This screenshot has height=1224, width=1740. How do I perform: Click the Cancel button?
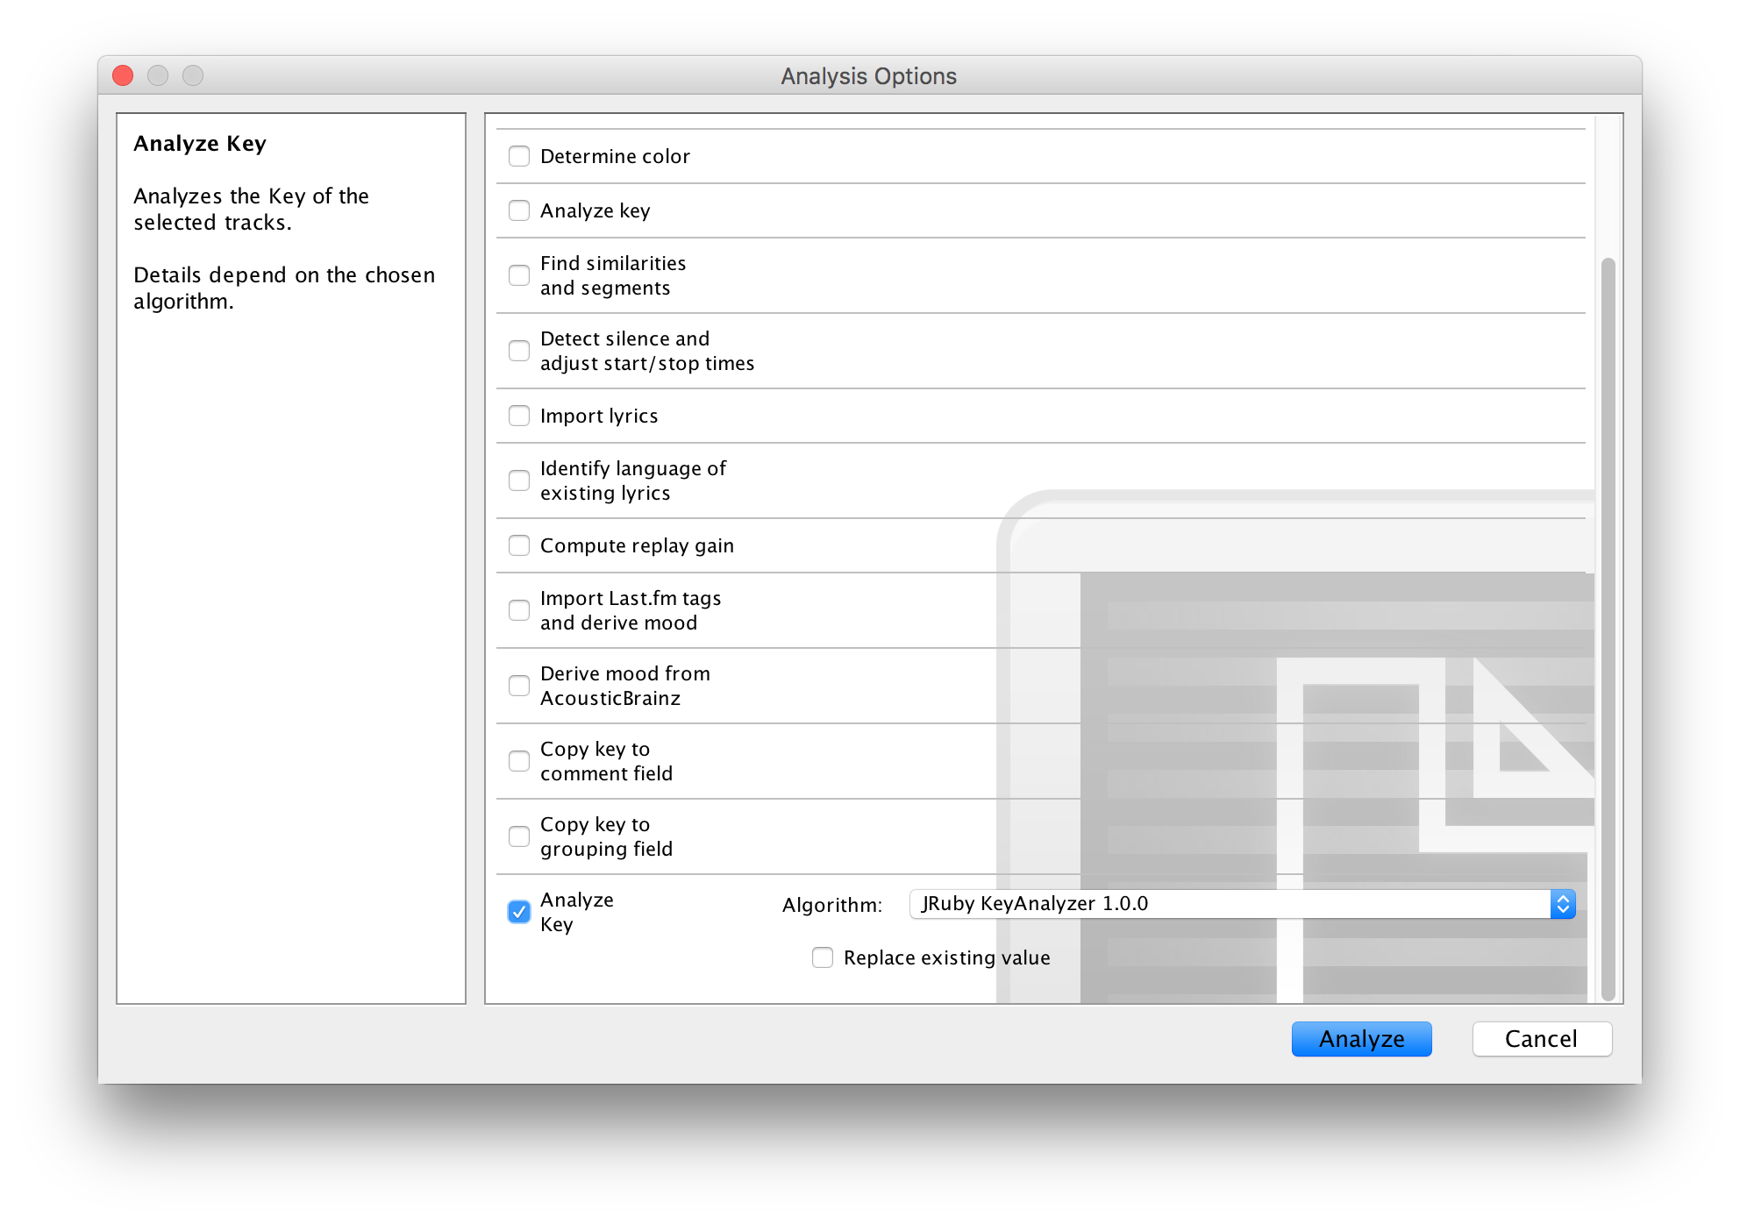click(x=1541, y=1038)
